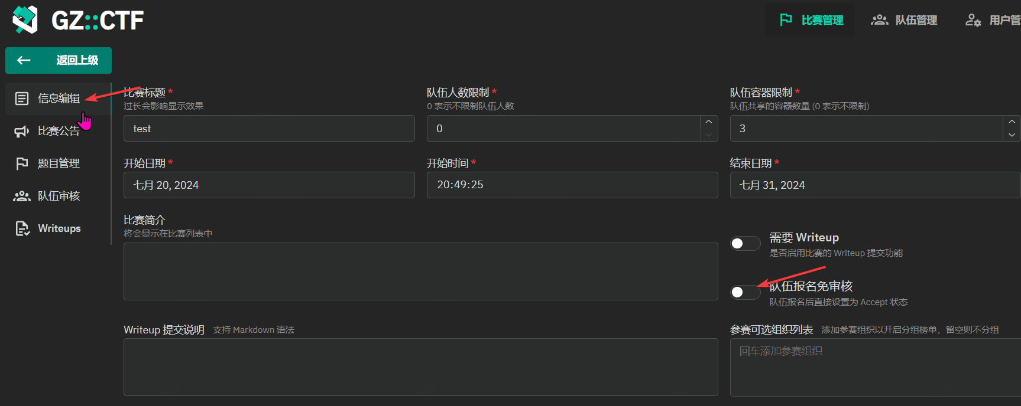The height and width of the screenshot is (406, 1021).
Task: Click the GZ::CTF logo icon
Action: click(25, 20)
